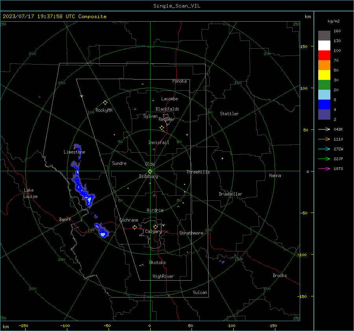Click the RedDeer city label
Screen dimensions: 354x331
(167, 119)
